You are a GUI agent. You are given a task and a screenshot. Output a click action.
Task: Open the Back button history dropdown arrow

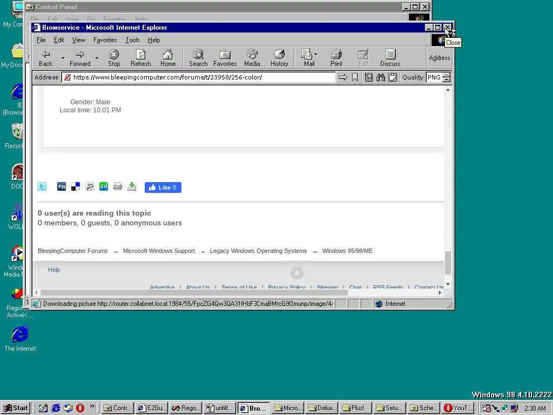[63, 58]
